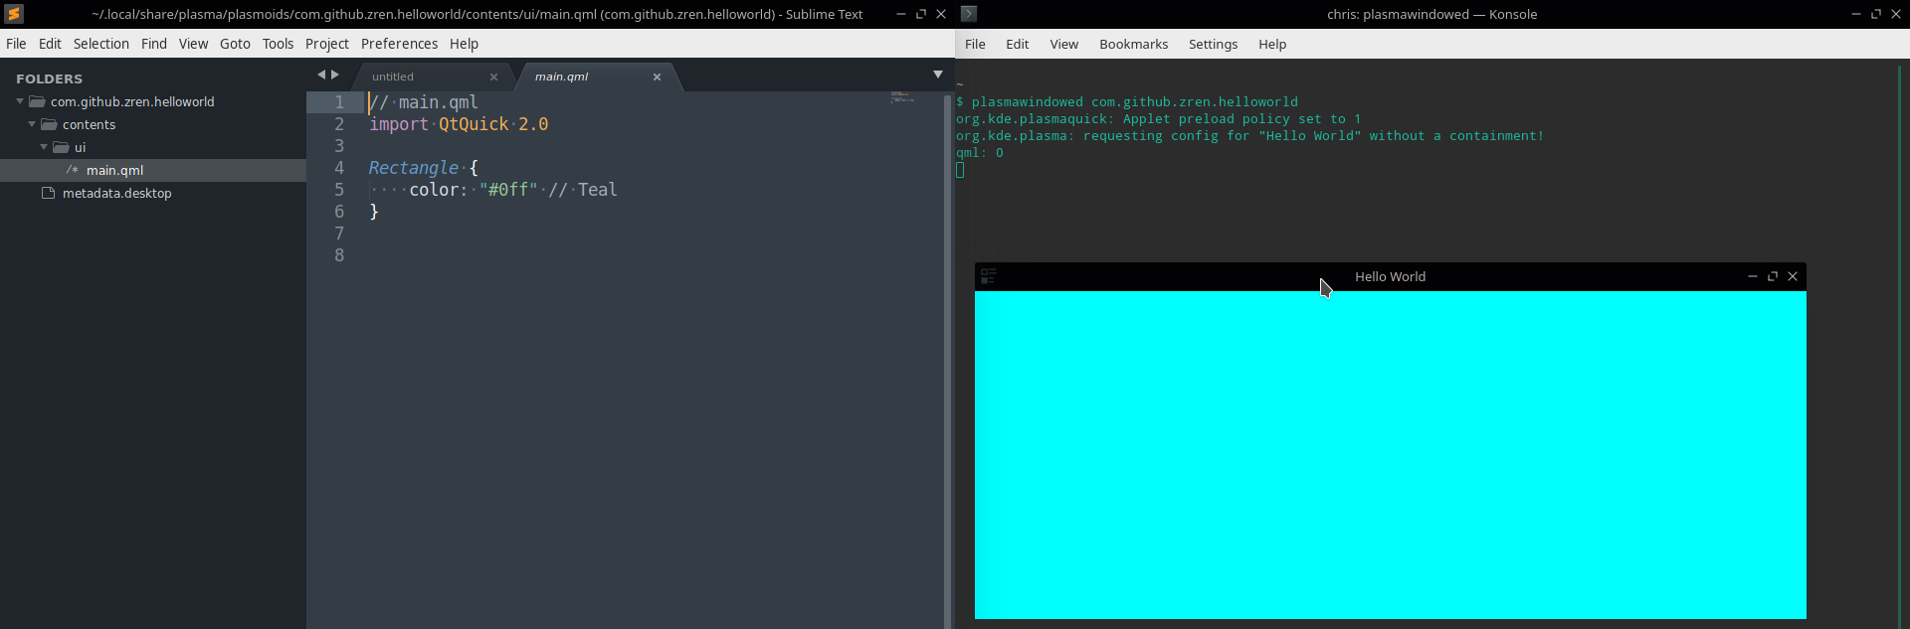Viewport: 1910px width, 629px height.
Task: Open Konsole Help menu
Action: coord(1271,44)
